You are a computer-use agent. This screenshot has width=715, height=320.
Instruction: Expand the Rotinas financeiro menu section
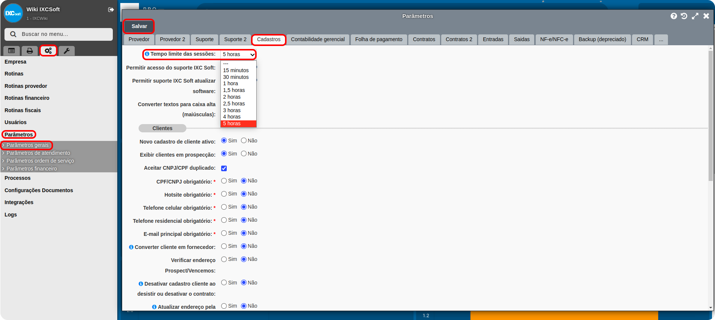27,98
